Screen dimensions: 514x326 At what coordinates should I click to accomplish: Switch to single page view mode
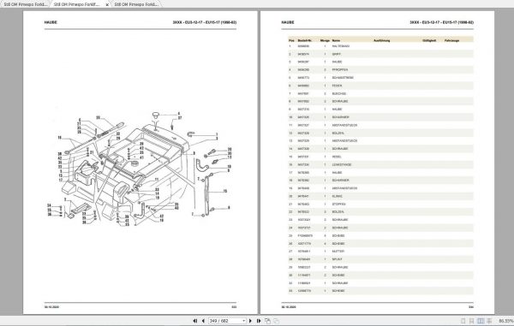click(x=463, y=321)
